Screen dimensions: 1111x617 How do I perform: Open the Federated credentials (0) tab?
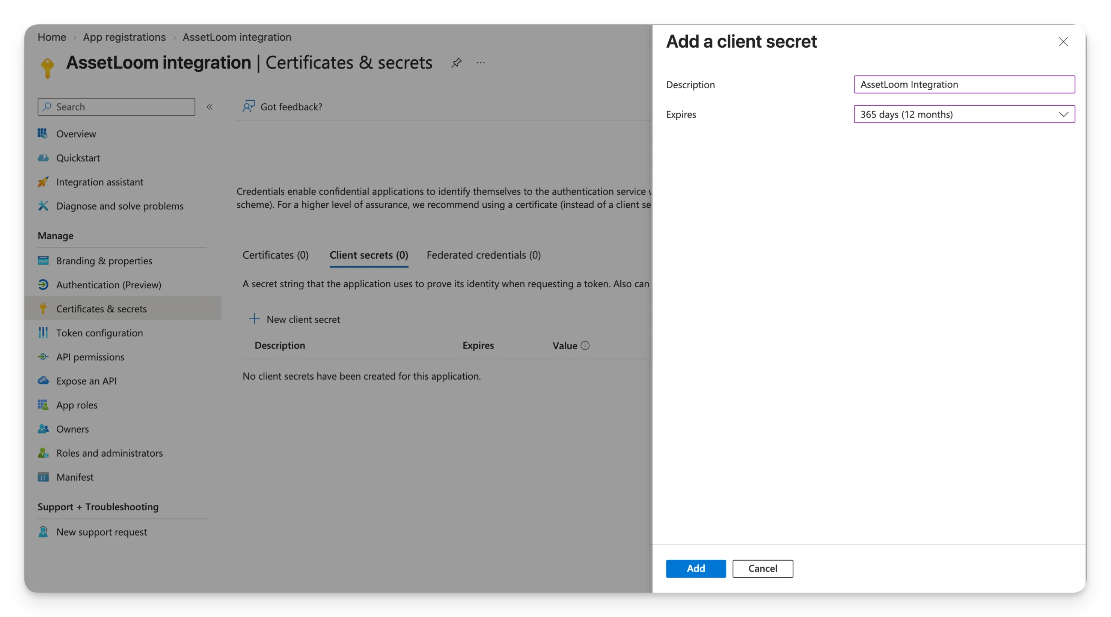pyautogui.click(x=484, y=255)
